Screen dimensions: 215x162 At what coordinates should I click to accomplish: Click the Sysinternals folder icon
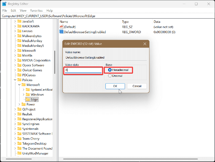click(x=19, y=129)
